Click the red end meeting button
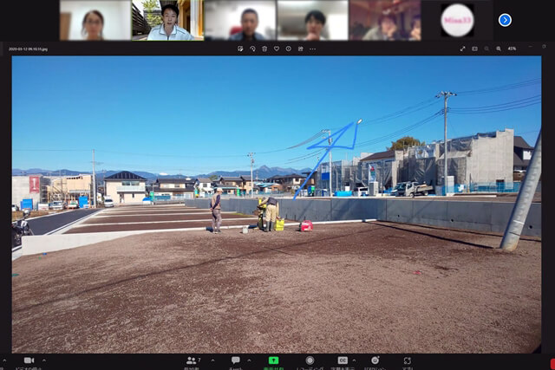555x370 pixels. 552,364
